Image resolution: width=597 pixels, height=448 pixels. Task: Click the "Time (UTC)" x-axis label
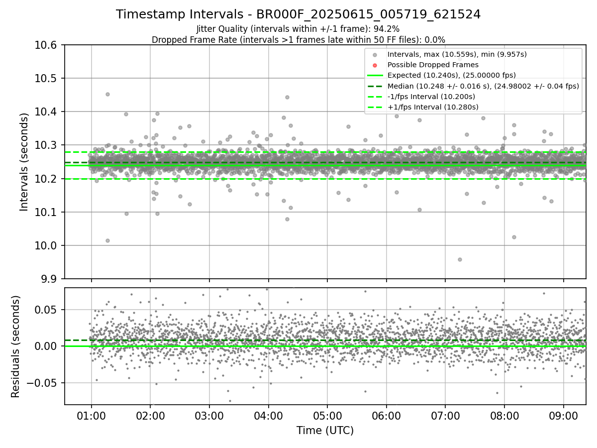[325, 431]
